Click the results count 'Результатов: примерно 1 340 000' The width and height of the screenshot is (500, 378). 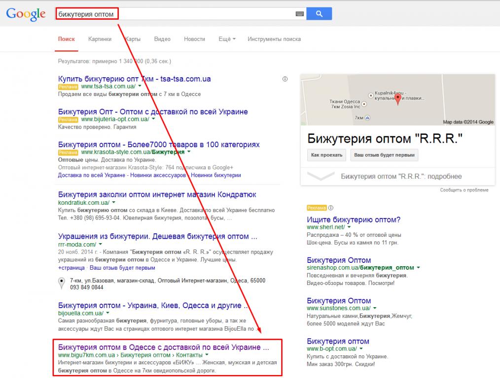(114, 61)
